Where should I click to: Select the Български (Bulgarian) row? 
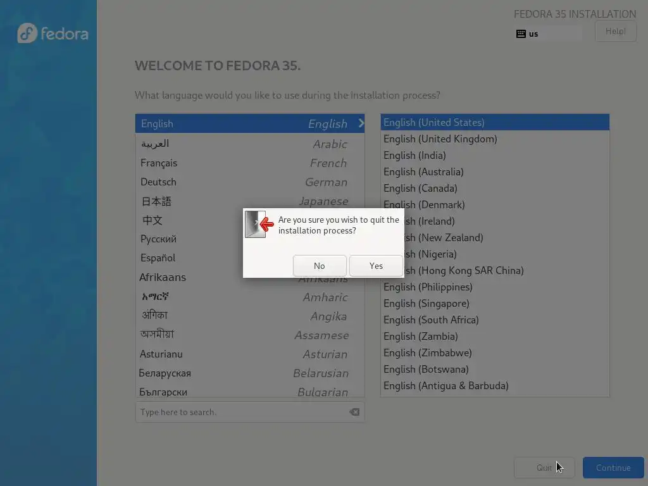249,390
